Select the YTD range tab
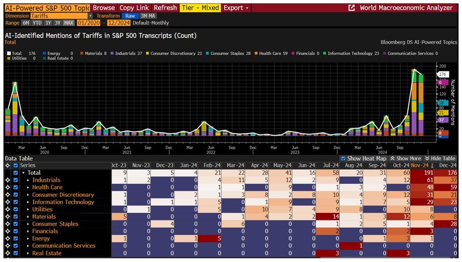 pyautogui.click(x=38, y=23)
